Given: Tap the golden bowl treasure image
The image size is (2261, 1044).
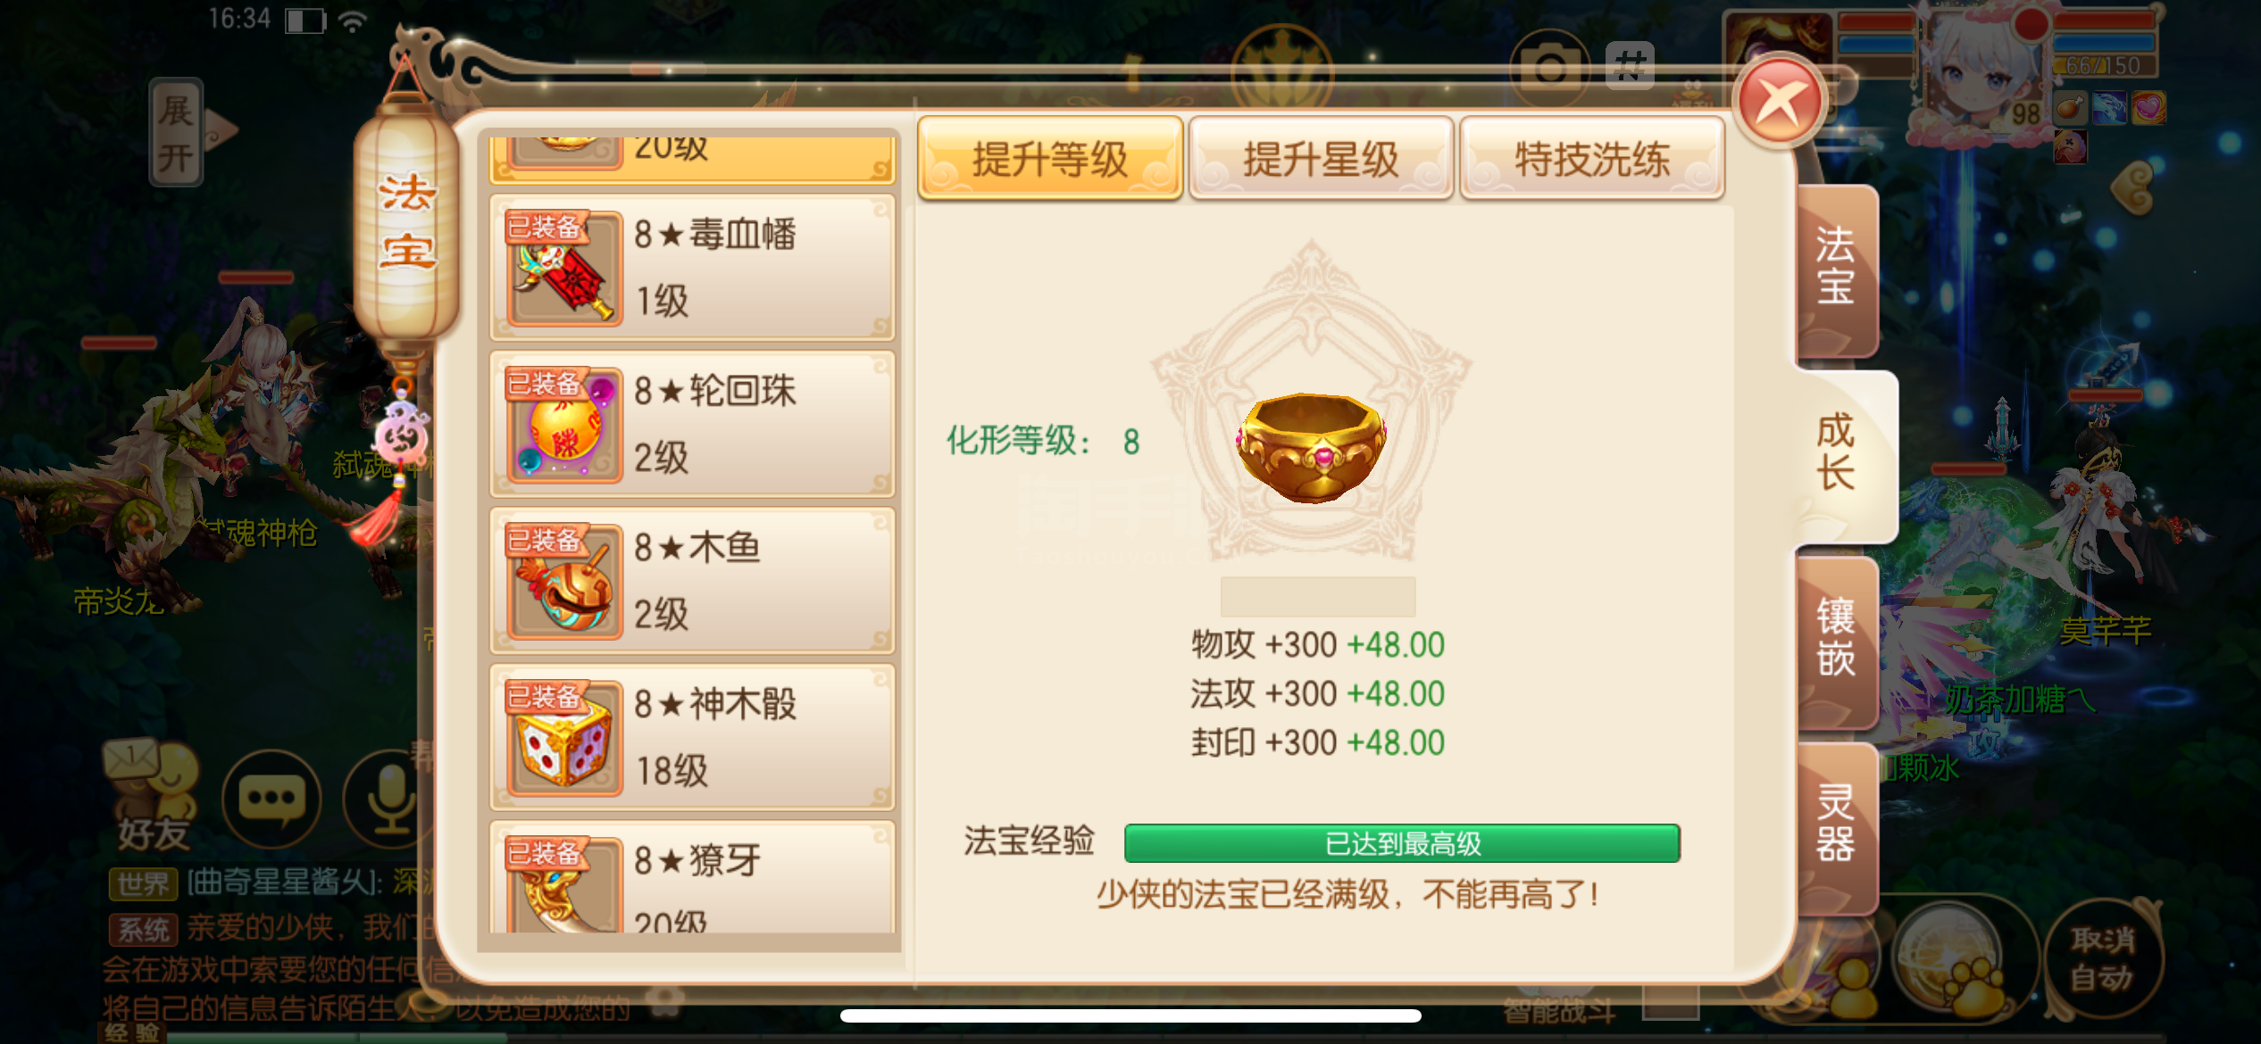Looking at the screenshot, I should pos(1311,448).
